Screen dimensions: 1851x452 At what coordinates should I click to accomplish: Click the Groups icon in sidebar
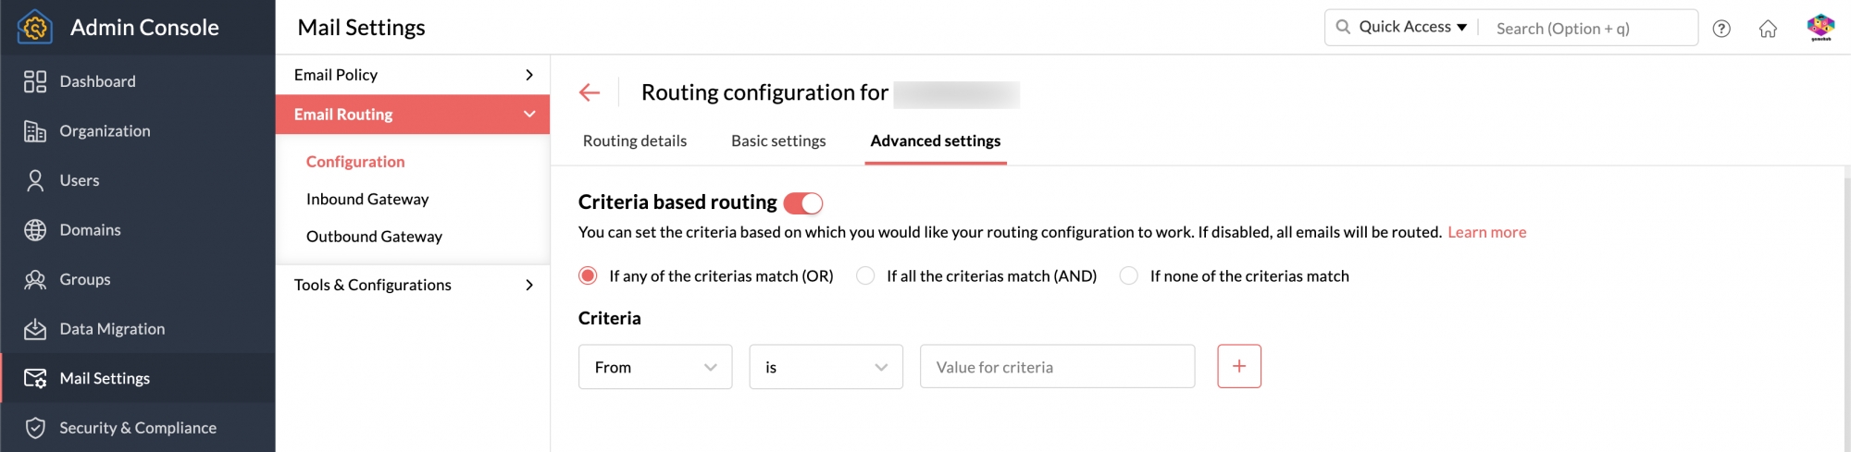(35, 279)
